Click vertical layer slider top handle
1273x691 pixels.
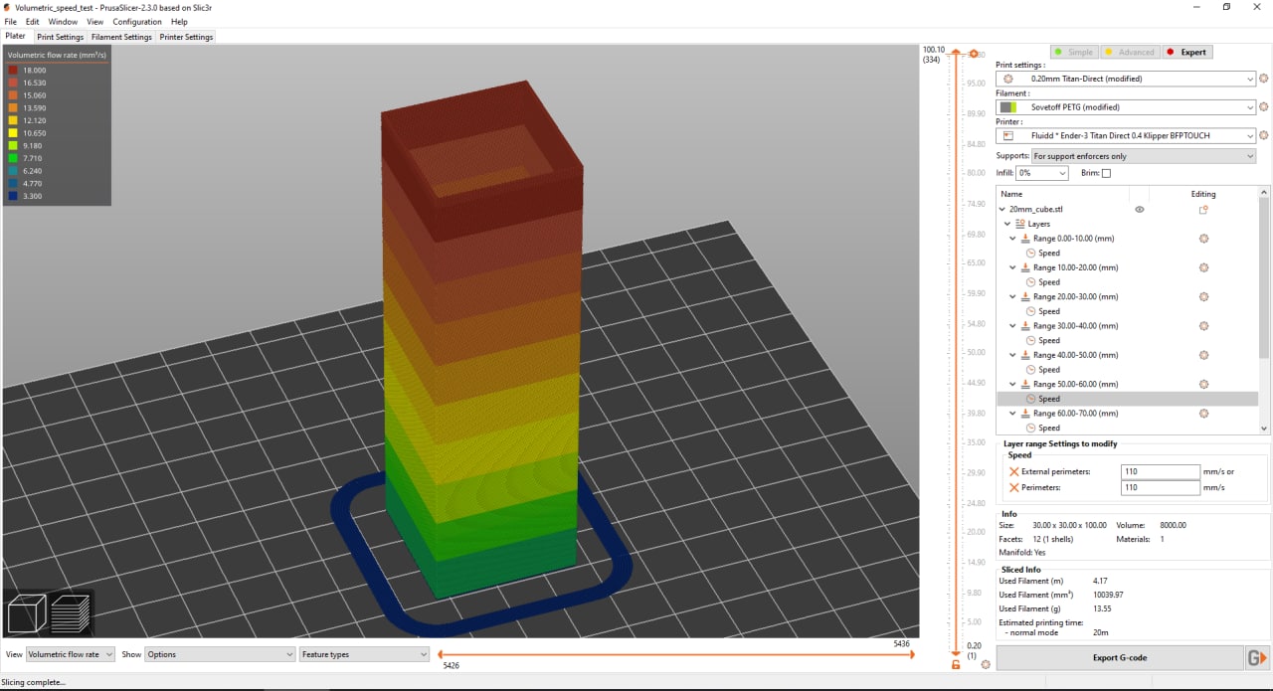tap(956, 53)
